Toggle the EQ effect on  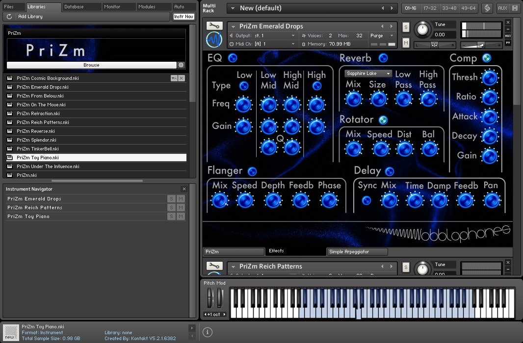(233, 58)
